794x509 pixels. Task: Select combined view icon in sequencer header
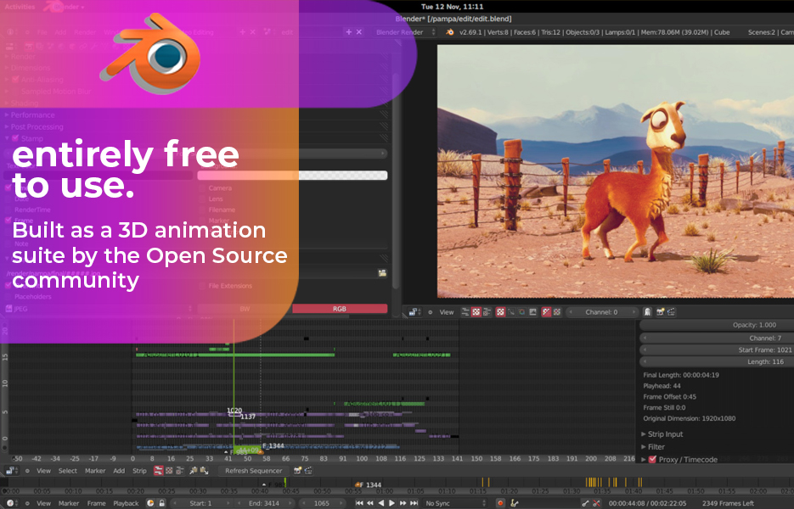tap(180, 471)
